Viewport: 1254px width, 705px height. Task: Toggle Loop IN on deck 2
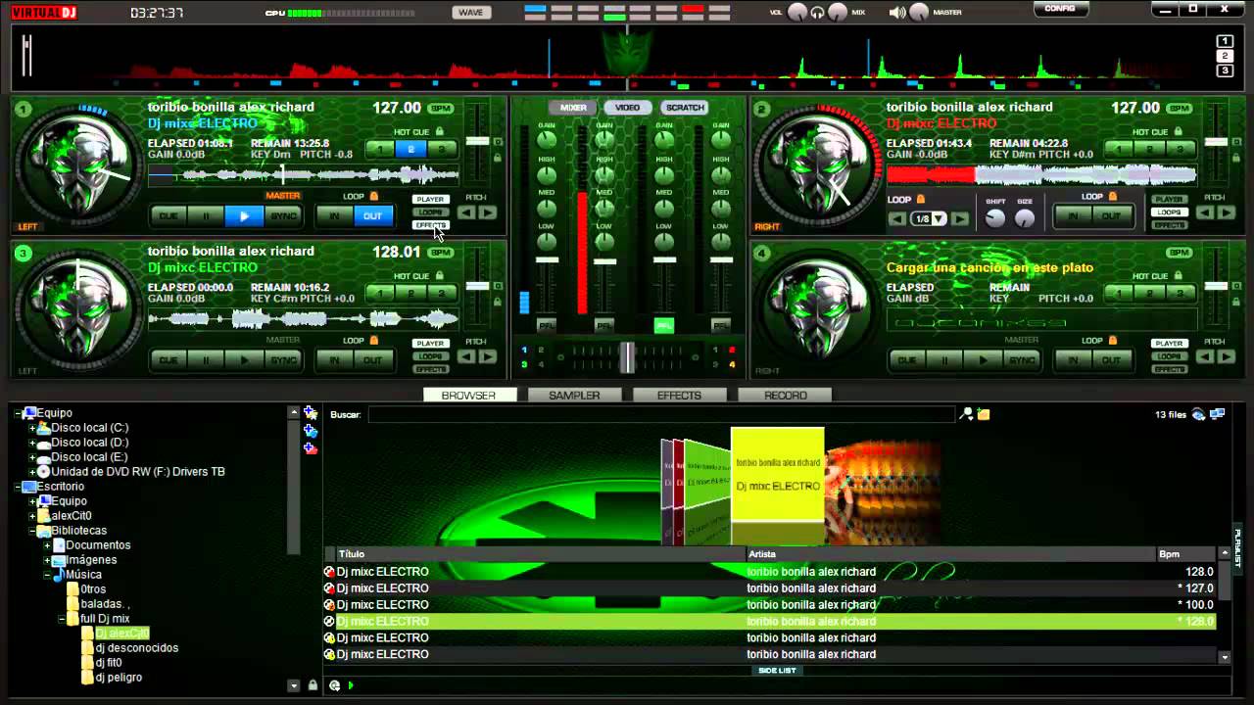[x=1073, y=215]
